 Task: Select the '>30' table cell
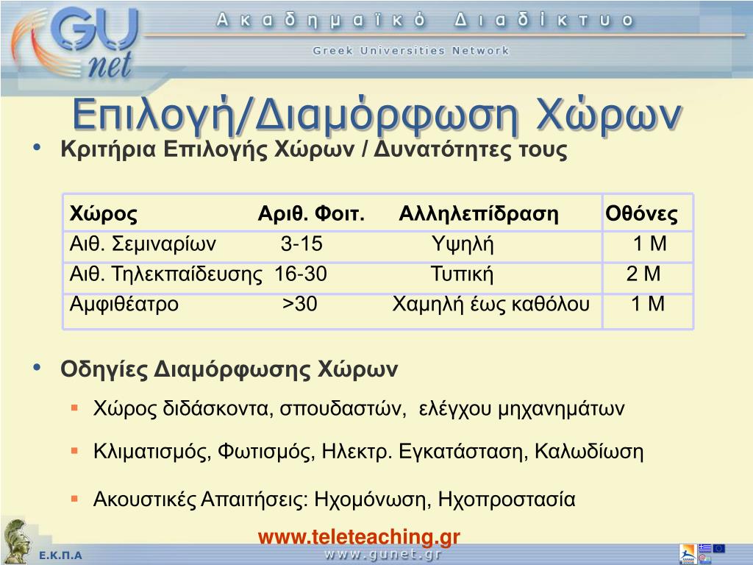300,304
